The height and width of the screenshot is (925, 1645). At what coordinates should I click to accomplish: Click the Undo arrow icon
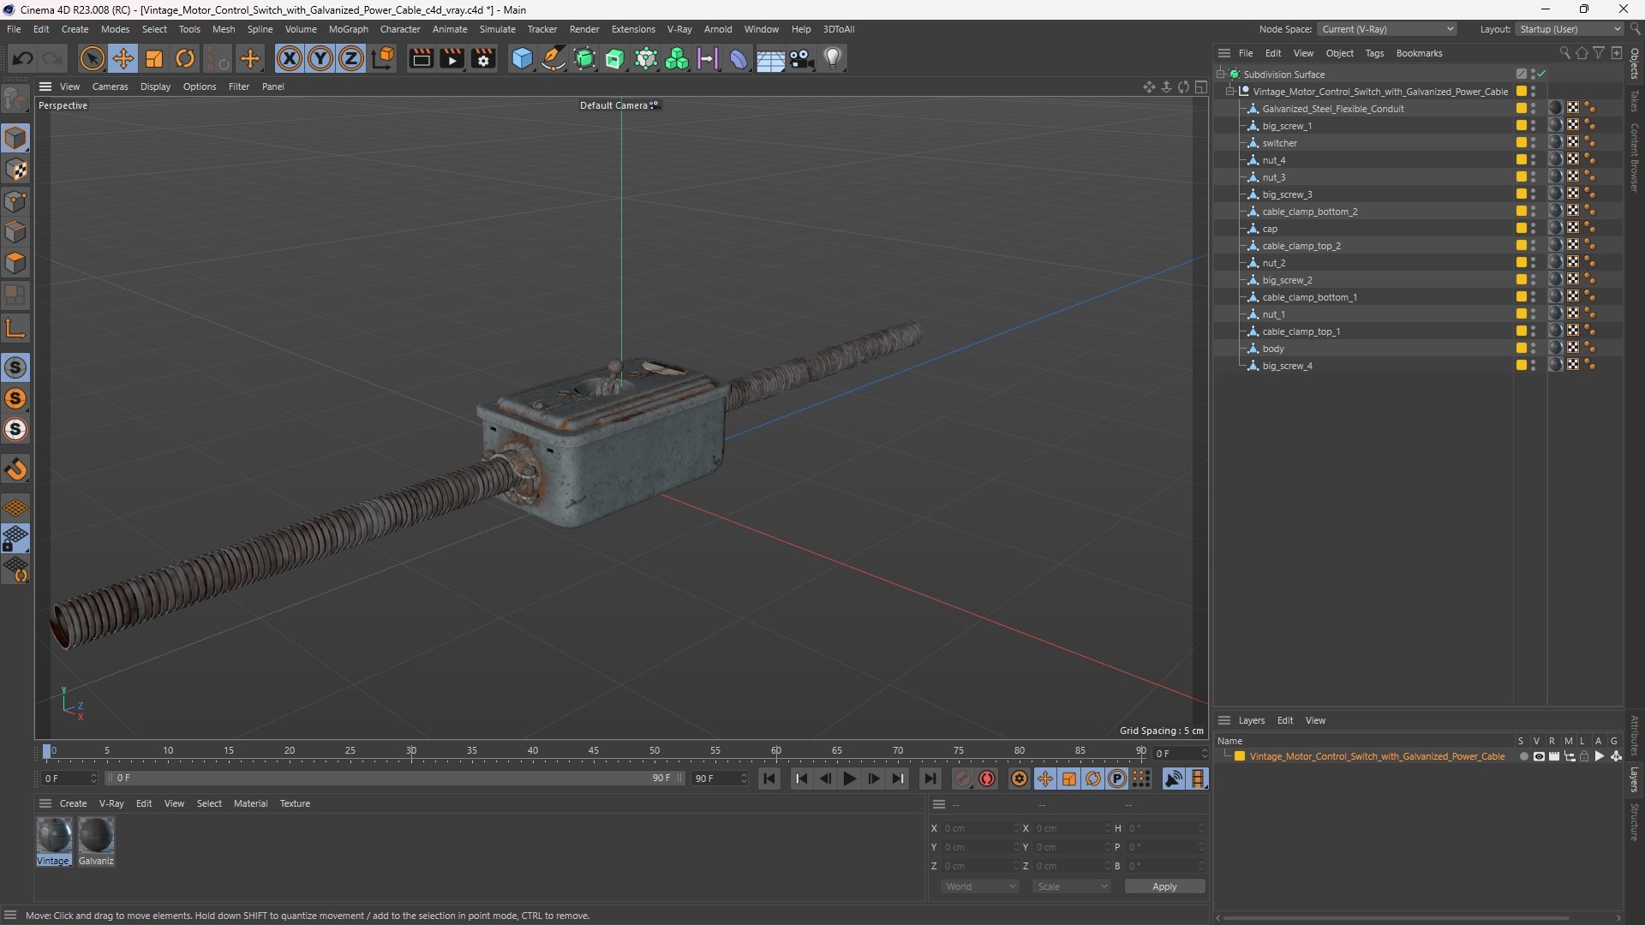pyautogui.click(x=23, y=58)
